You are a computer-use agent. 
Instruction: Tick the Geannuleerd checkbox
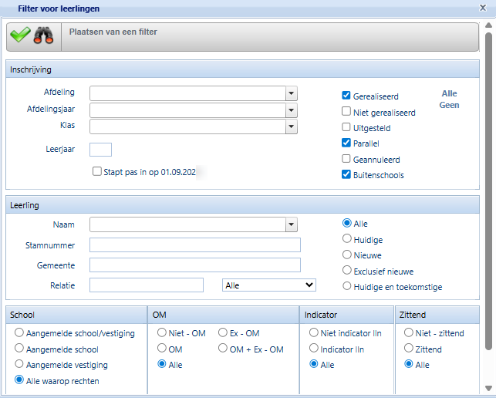(x=346, y=159)
